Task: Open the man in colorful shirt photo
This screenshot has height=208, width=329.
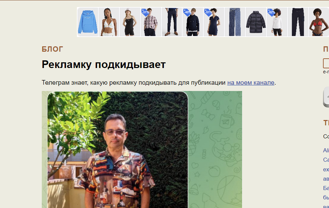Action: click(117, 150)
